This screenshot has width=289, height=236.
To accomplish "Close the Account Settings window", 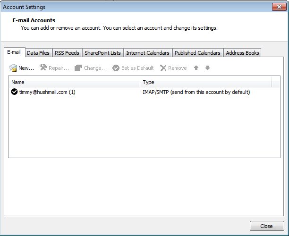I will (266, 226).
